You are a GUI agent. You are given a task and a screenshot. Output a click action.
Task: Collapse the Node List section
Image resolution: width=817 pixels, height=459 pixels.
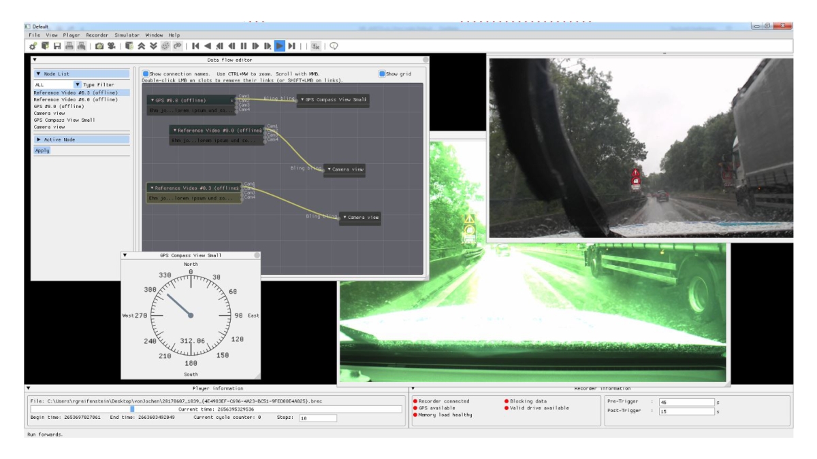click(x=39, y=74)
